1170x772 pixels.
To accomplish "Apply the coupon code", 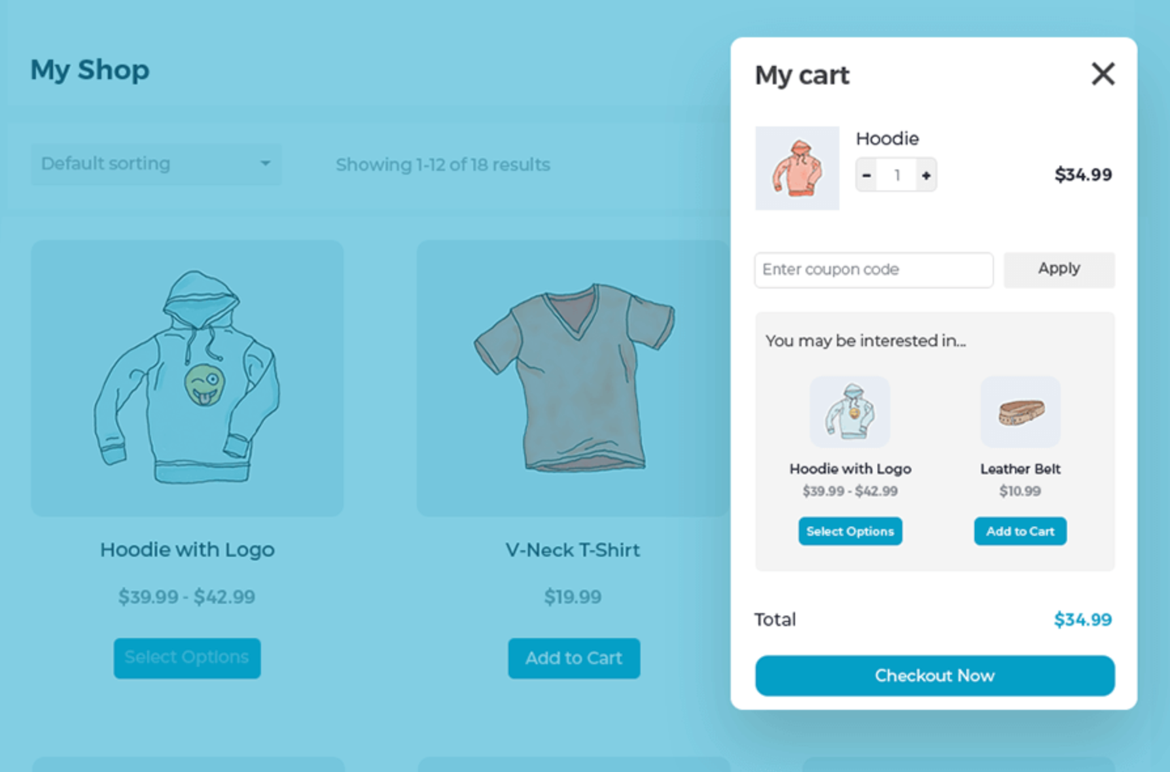I will point(1059,270).
